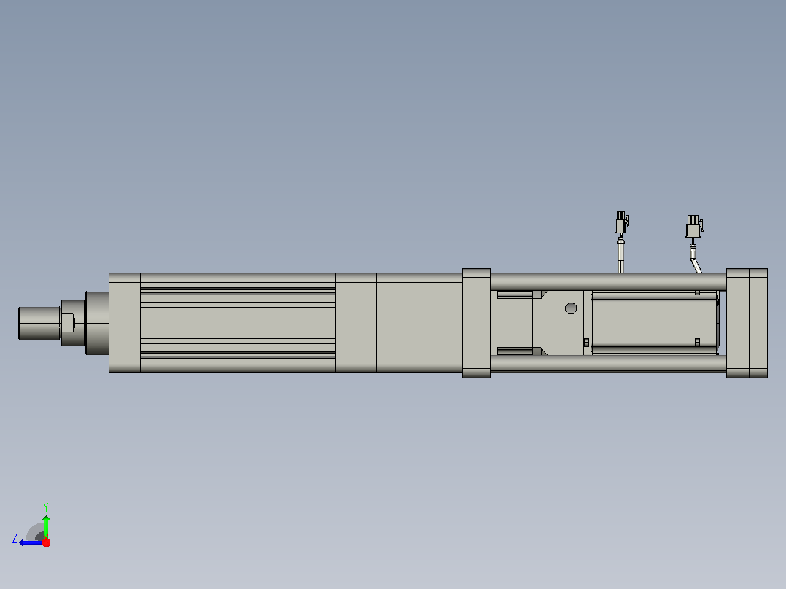Select the right cable connector plug above the motor

pyautogui.click(x=694, y=227)
